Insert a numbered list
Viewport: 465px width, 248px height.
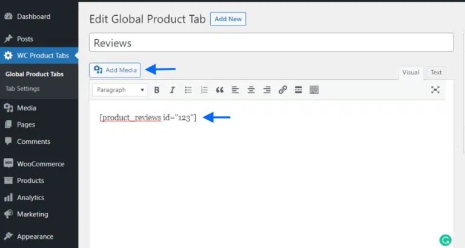204,90
